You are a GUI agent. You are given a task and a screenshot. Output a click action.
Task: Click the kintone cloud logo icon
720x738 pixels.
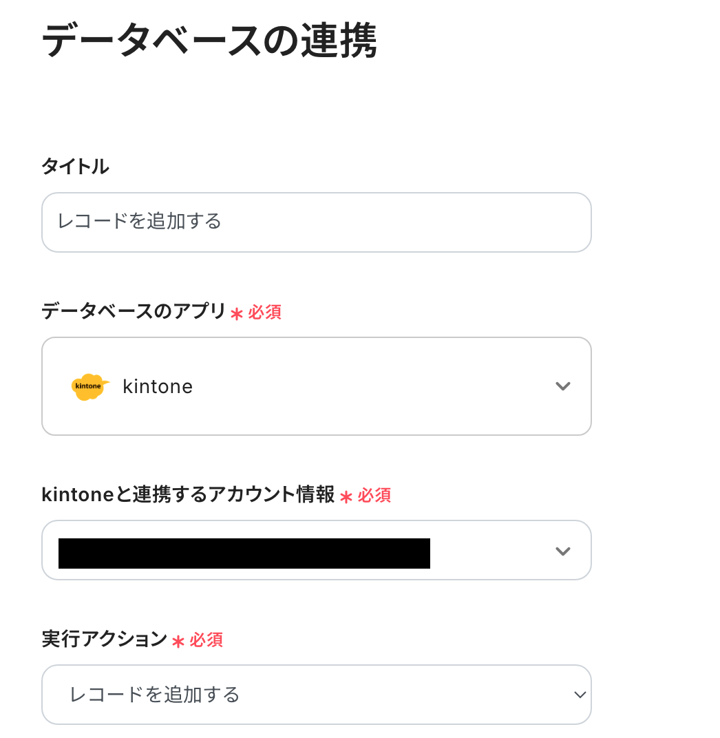(x=89, y=387)
